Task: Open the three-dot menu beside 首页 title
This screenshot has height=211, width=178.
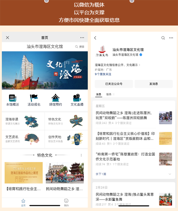Action: (82, 38)
